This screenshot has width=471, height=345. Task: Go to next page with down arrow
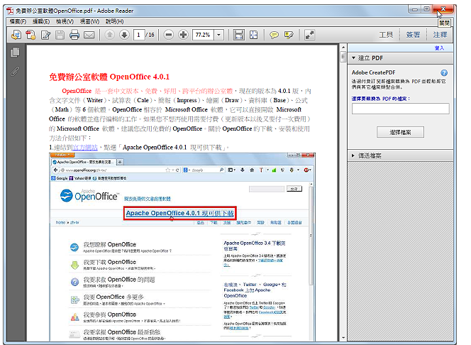[124, 35]
